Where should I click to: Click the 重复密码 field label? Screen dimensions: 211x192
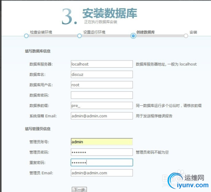[x=38, y=162]
